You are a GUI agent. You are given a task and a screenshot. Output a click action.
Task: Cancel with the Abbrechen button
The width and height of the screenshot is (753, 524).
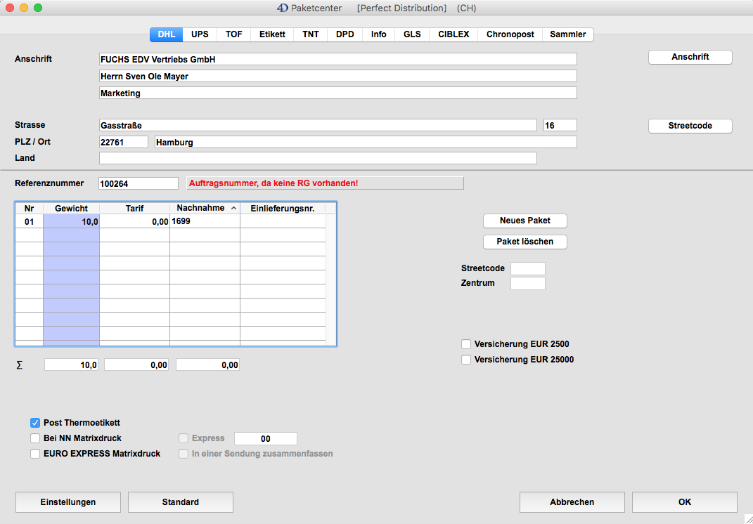[572, 502]
